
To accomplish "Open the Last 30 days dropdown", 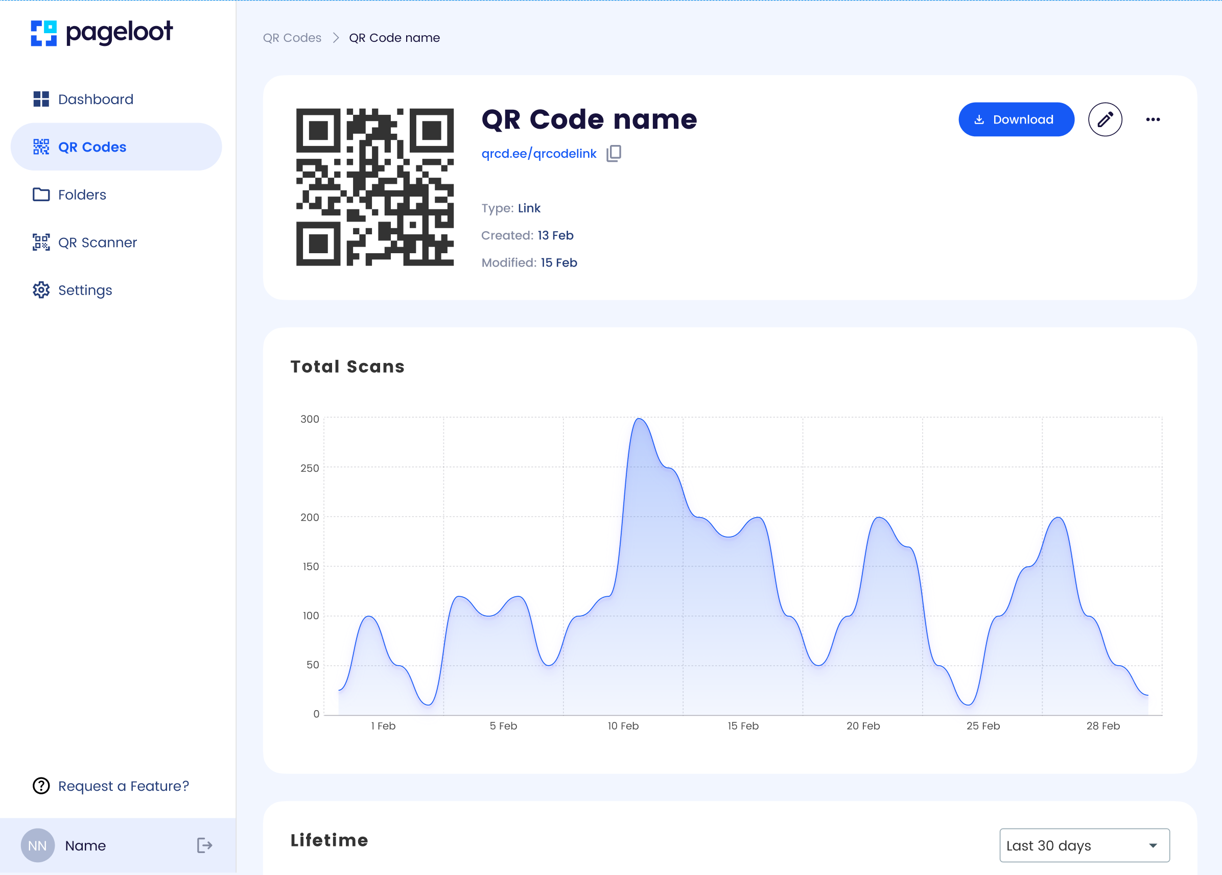I will point(1084,845).
